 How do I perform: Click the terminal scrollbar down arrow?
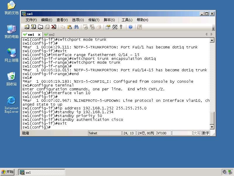click(x=212, y=127)
